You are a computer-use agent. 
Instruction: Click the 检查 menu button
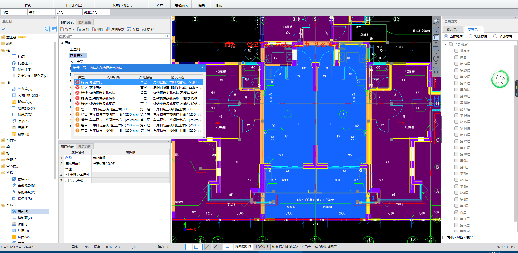[x=160, y=5]
